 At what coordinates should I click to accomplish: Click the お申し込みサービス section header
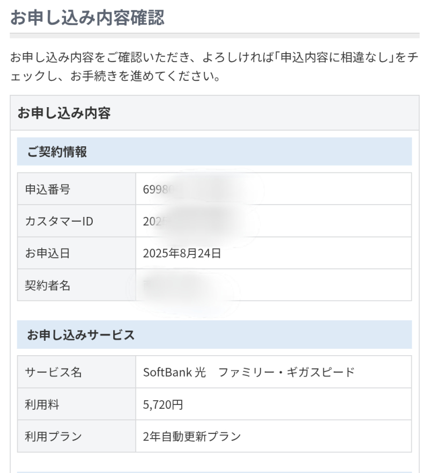click(x=80, y=335)
